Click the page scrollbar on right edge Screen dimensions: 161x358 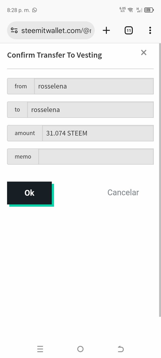tap(160, 180)
